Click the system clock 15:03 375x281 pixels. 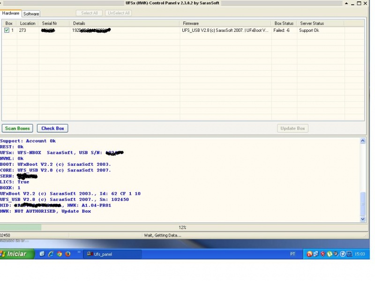pos(360,254)
